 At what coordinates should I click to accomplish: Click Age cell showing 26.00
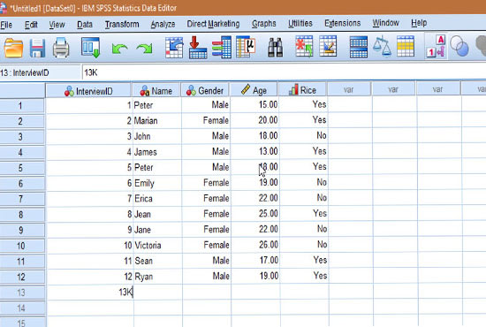click(x=255, y=245)
